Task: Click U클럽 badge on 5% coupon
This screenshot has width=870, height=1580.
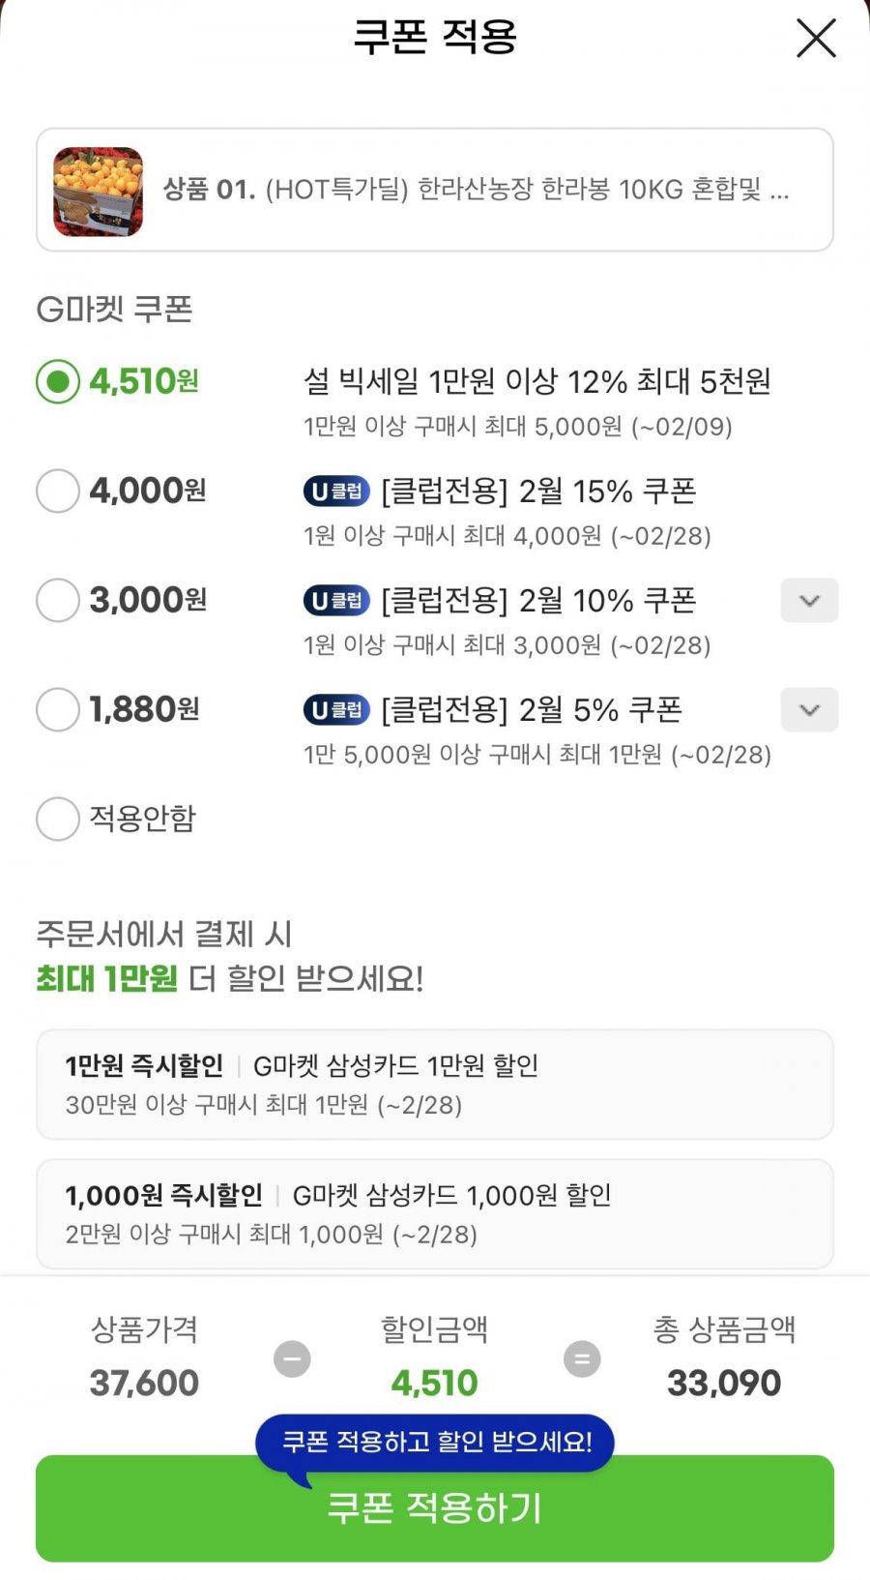Action: (x=336, y=710)
